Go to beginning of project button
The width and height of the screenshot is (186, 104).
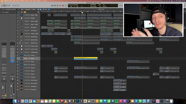pyautogui.click(x=58, y=5)
